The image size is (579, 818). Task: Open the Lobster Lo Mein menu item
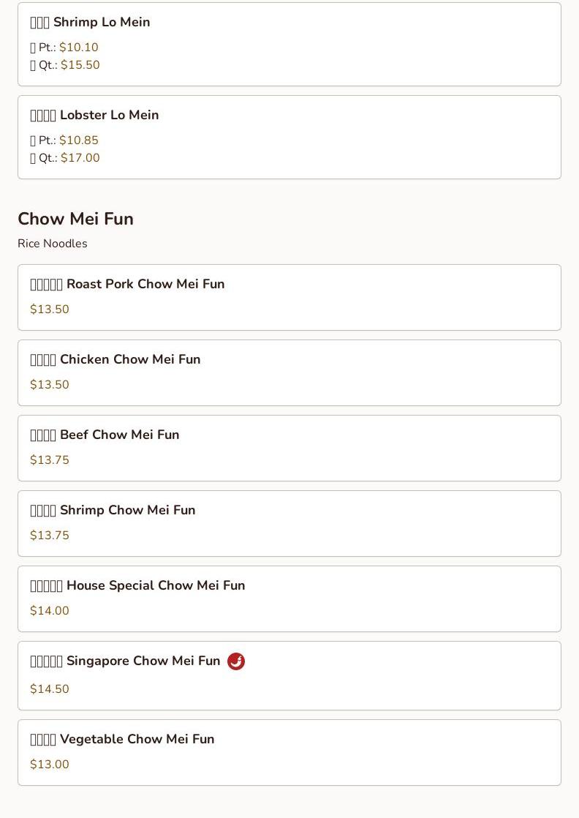[x=95, y=116]
